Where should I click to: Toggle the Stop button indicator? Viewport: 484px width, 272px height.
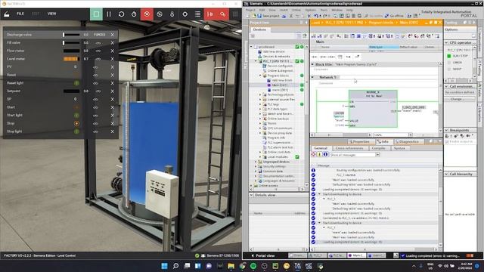pos(76,123)
